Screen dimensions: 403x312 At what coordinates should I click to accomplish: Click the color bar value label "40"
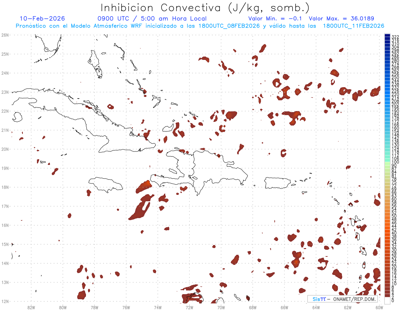(x=394, y=233)
